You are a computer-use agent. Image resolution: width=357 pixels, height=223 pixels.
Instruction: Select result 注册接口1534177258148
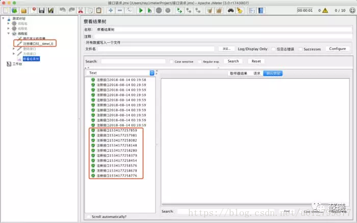point(117,145)
